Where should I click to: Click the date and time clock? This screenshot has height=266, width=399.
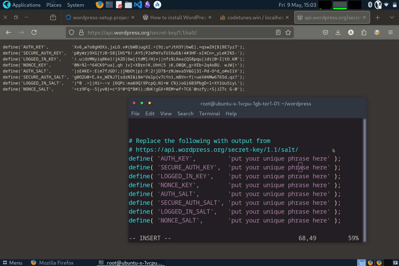(297, 5)
